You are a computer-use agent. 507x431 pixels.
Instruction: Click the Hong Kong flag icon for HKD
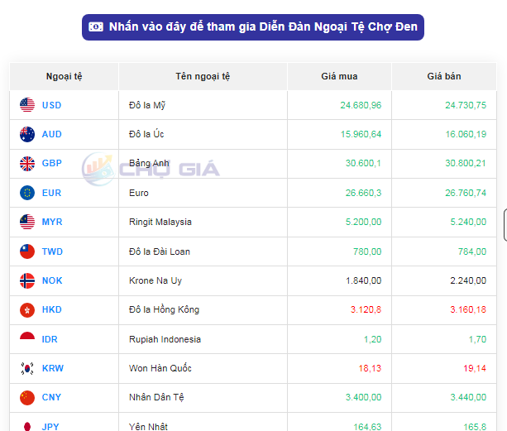[x=27, y=309]
